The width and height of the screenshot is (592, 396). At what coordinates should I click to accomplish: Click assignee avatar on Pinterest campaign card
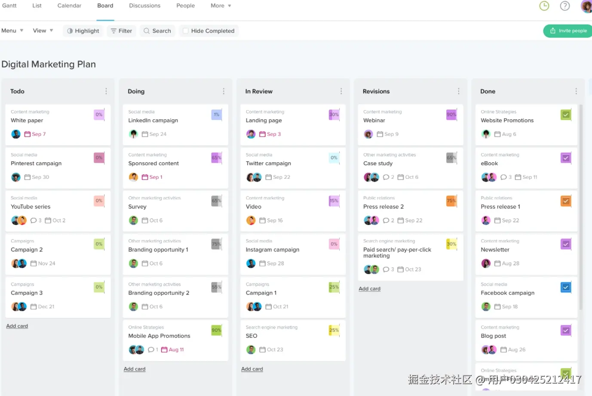16,177
